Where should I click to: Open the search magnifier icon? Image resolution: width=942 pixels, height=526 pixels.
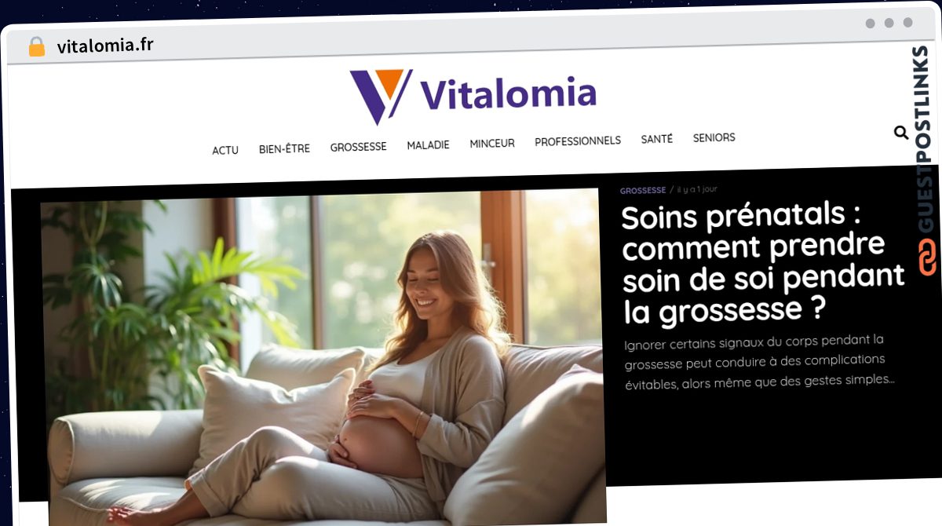tap(900, 133)
